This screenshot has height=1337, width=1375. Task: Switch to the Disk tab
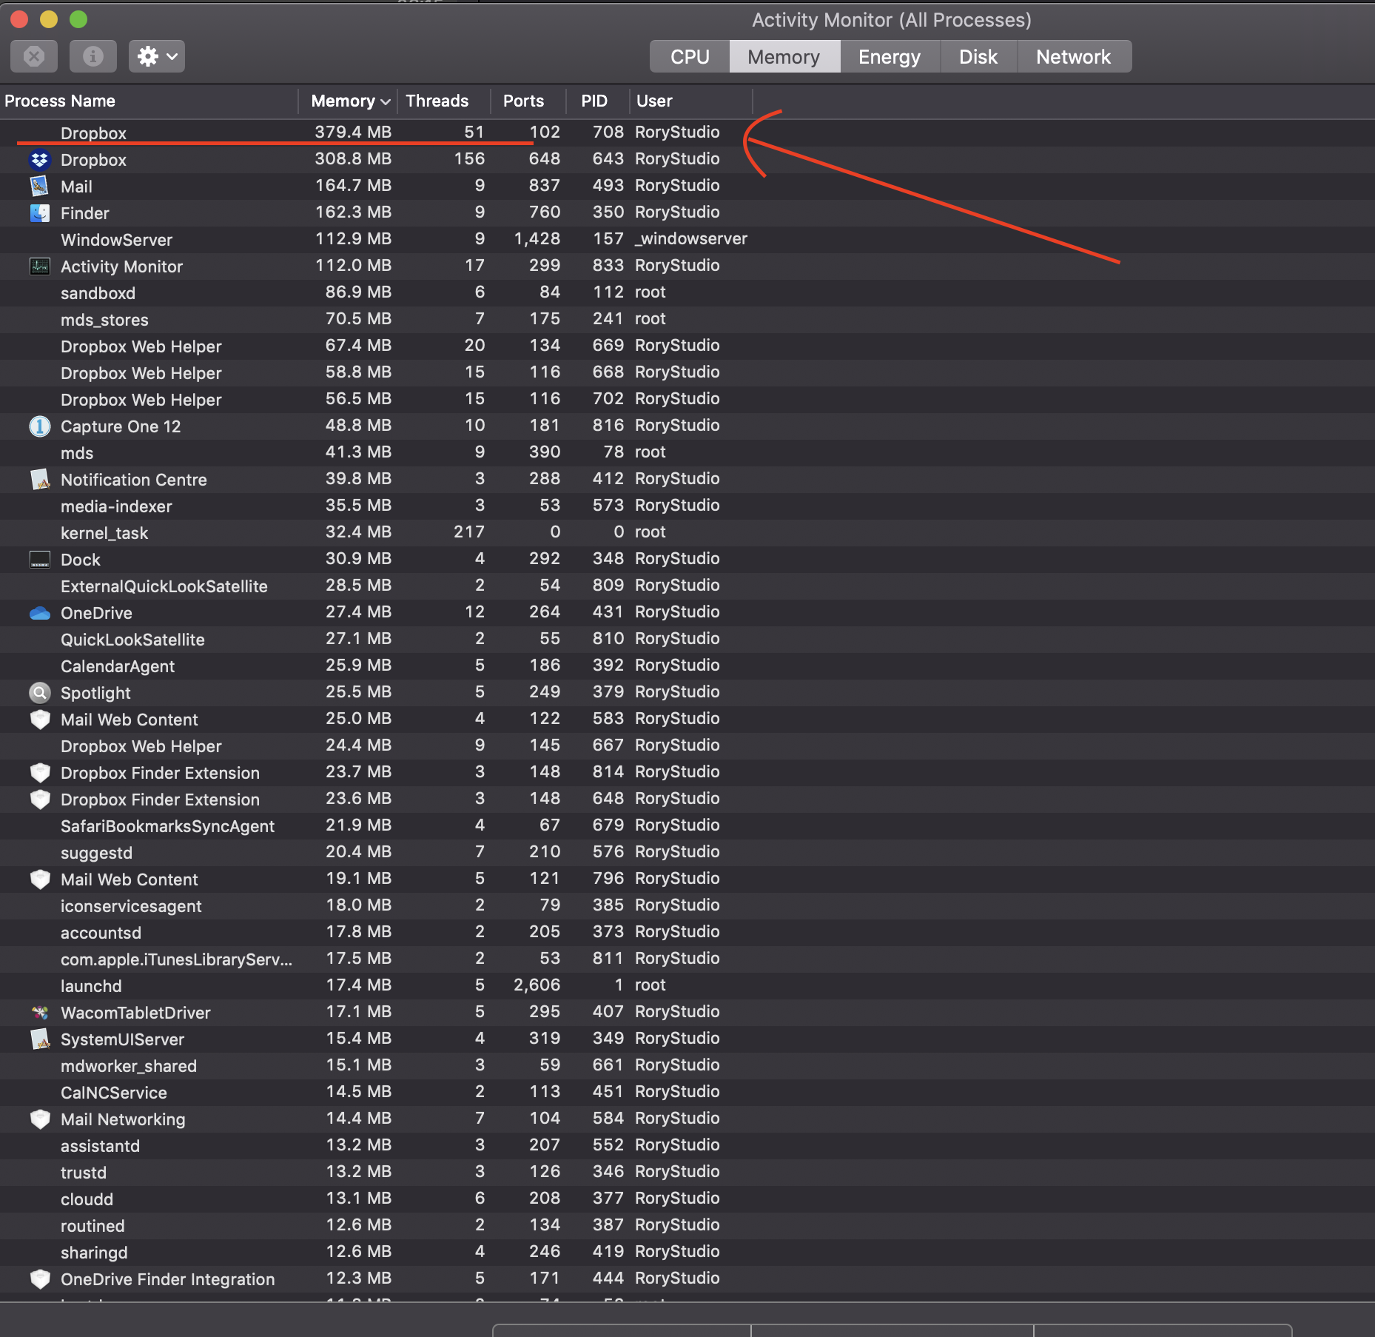(x=978, y=56)
